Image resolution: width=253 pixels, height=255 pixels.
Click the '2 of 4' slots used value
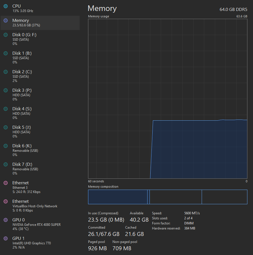click(188, 218)
